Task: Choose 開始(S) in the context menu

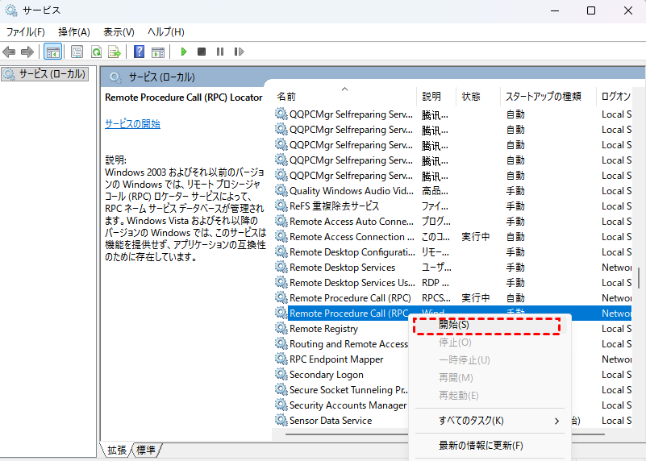Action: click(x=454, y=325)
